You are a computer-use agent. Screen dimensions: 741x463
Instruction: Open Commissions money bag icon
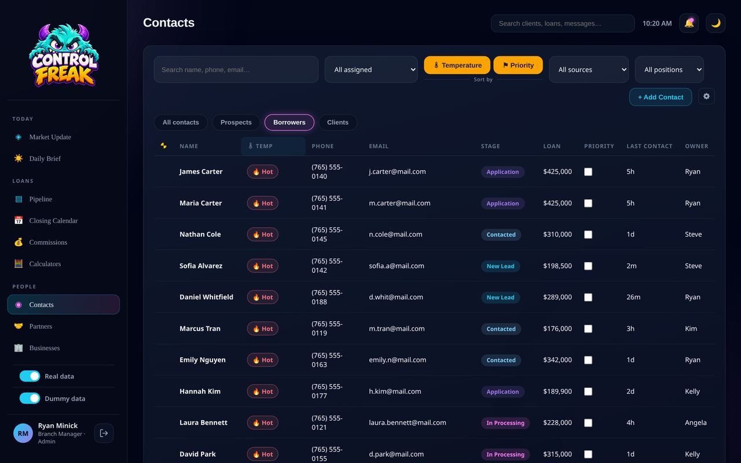pos(19,242)
